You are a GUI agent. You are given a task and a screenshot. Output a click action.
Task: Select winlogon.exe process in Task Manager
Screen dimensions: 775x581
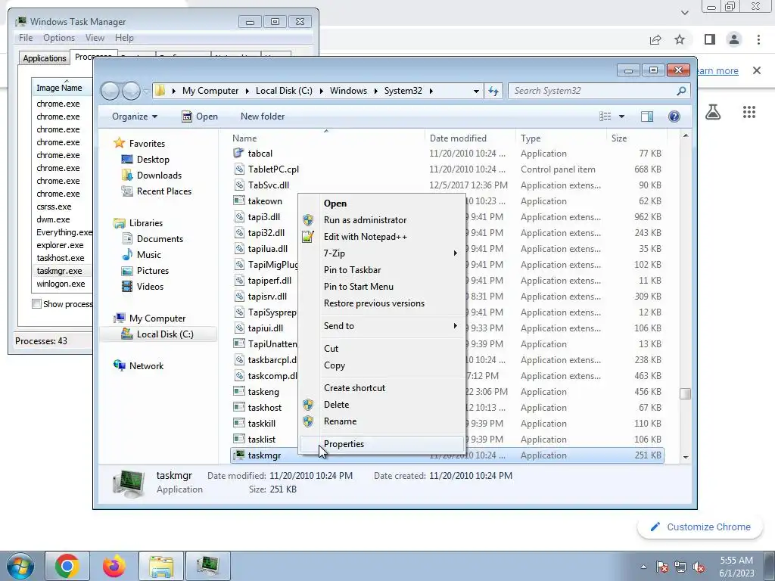(x=61, y=284)
